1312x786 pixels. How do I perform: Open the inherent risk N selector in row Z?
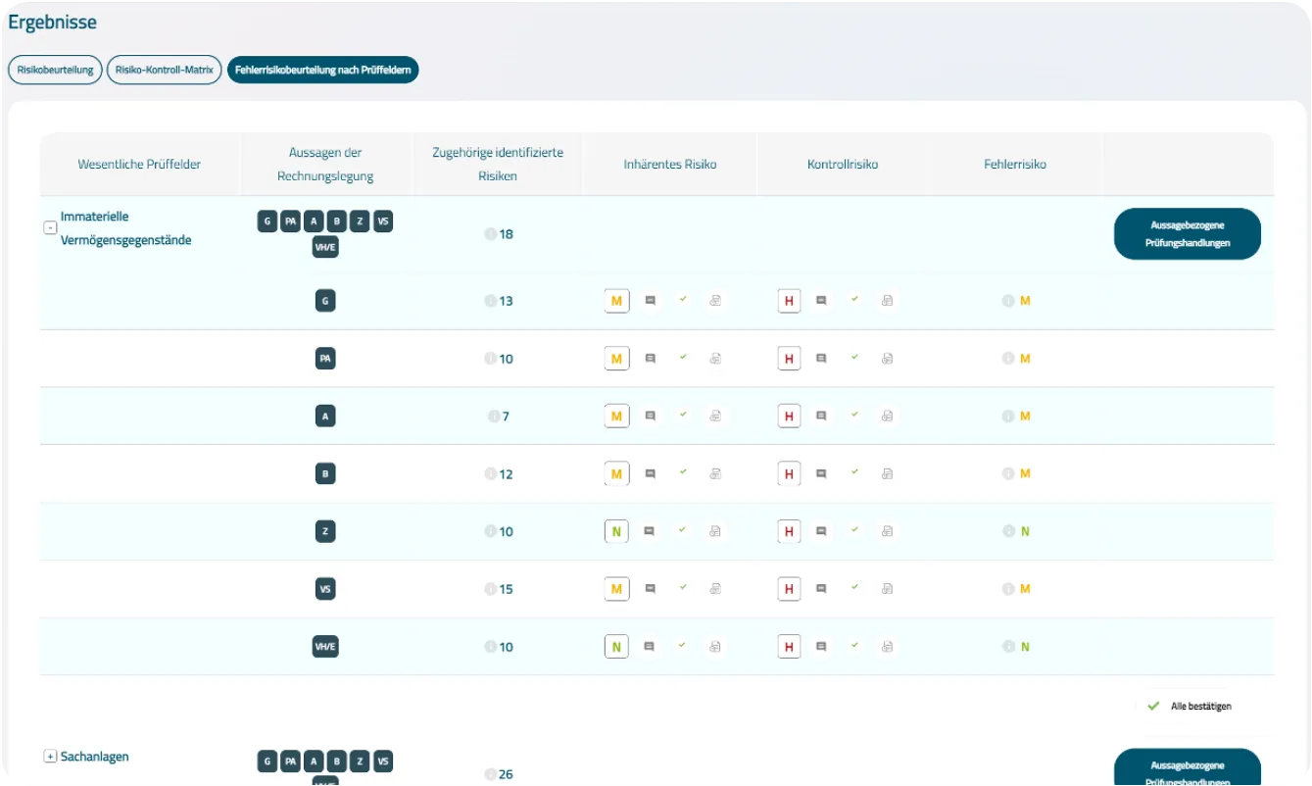(616, 531)
